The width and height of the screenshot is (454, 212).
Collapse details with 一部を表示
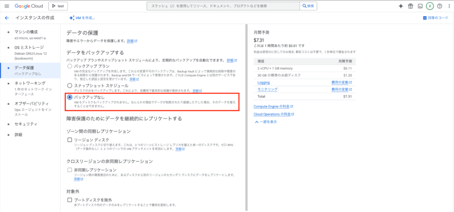tap(266, 122)
